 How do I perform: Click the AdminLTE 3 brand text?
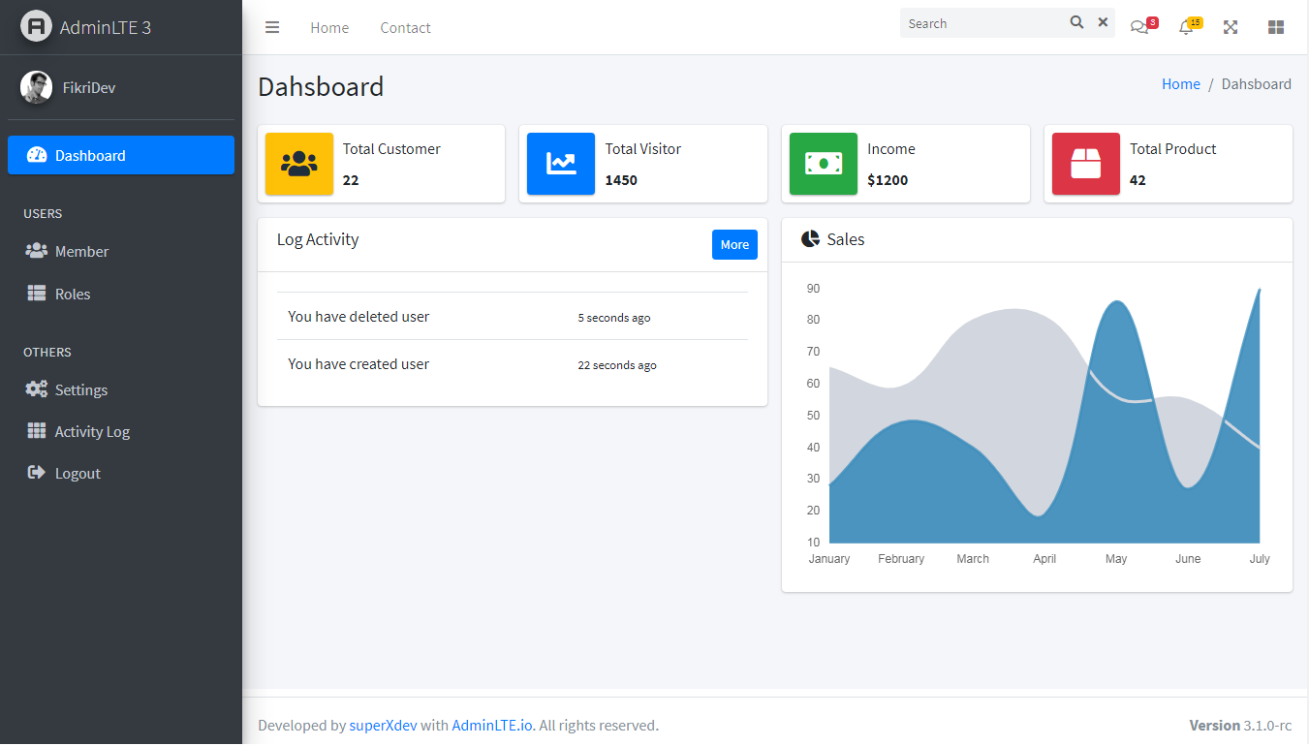106,27
